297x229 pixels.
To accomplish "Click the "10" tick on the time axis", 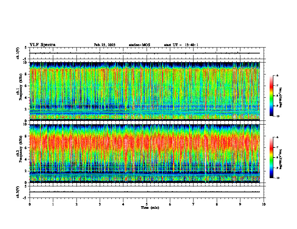I will point(264,204).
